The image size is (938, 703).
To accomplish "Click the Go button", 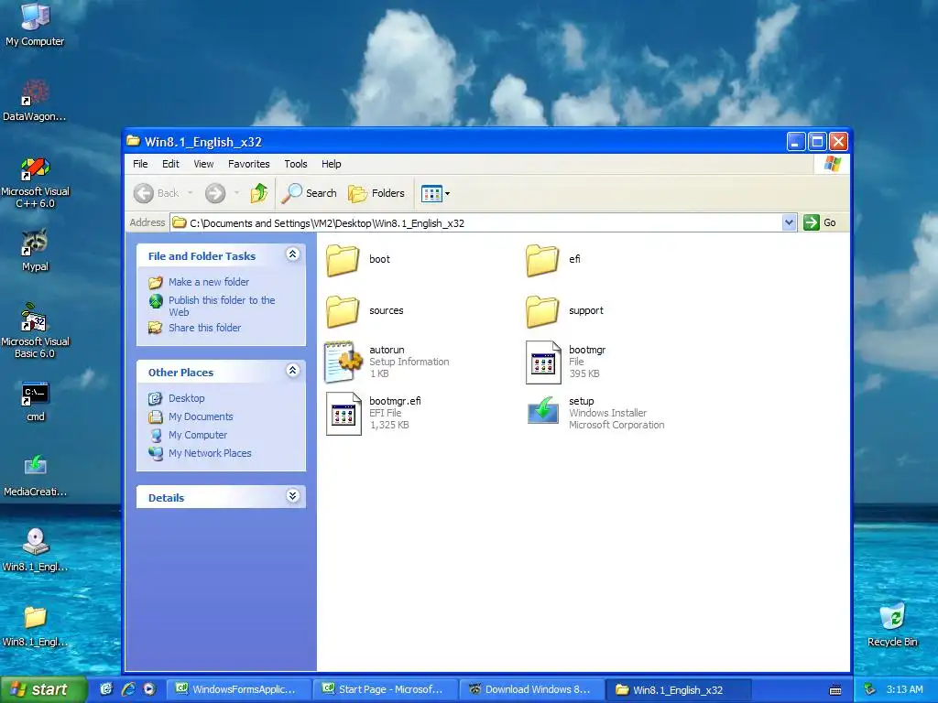I will pyautogui.click(x=820, y=223).
